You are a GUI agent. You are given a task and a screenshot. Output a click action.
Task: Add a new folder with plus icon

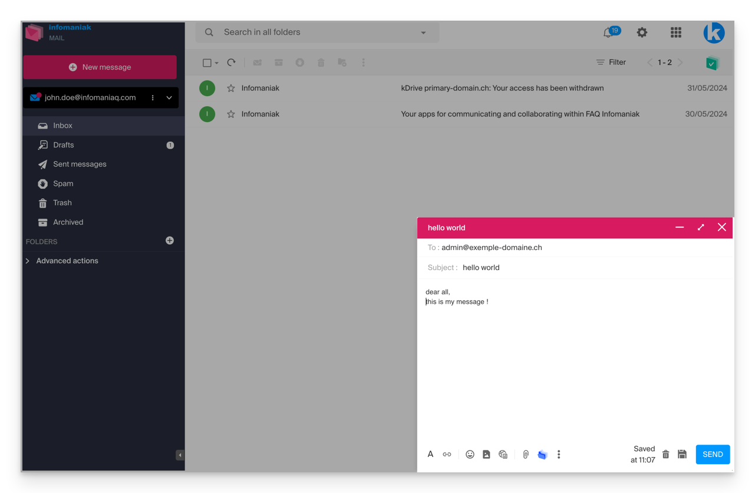pyautogui.click(x=170, y=241)
